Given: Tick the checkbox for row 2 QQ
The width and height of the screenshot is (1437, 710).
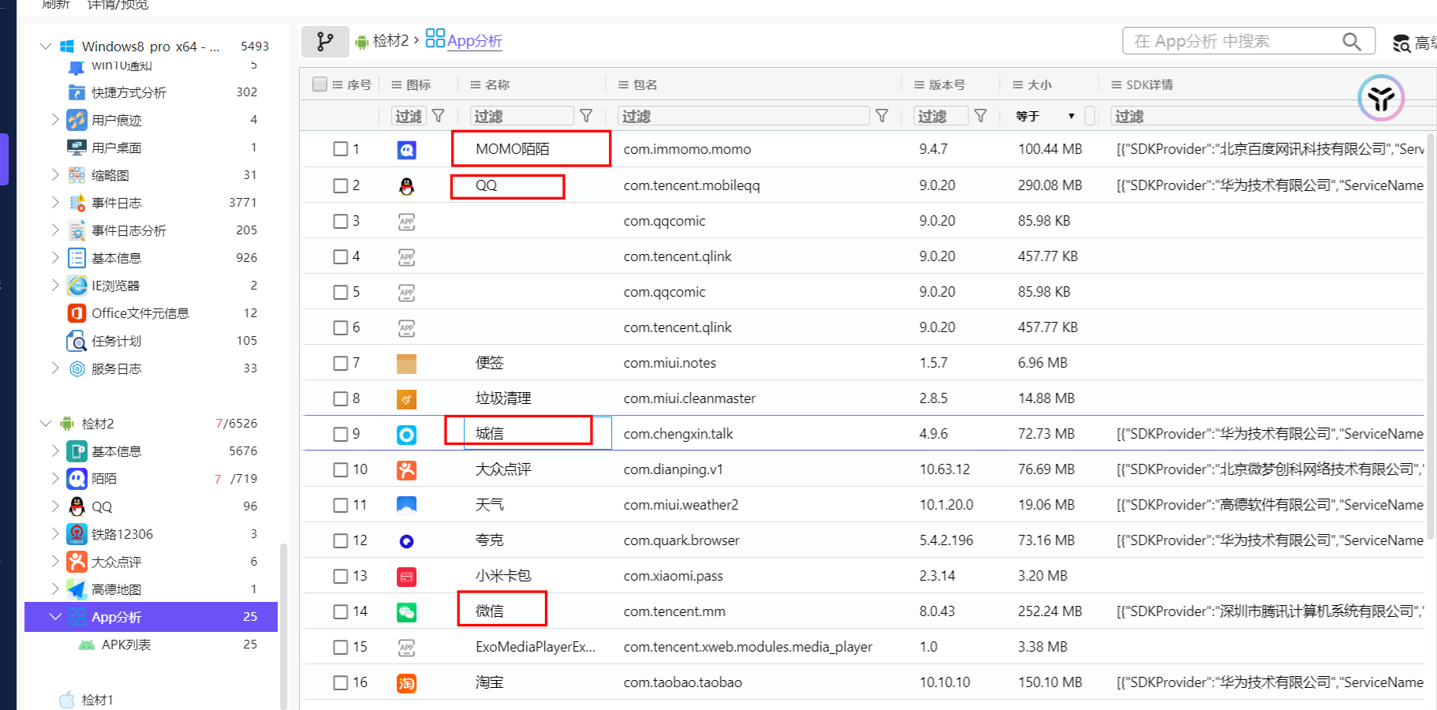Looking at the screenshot, I should pyautogui.click(x=341, y=185).
